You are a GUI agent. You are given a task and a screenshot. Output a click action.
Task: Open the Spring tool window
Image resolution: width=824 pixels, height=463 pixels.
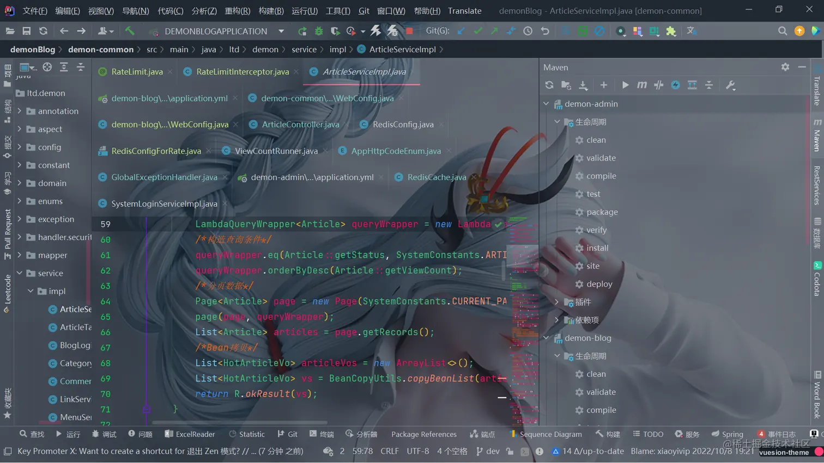(727, 434)
